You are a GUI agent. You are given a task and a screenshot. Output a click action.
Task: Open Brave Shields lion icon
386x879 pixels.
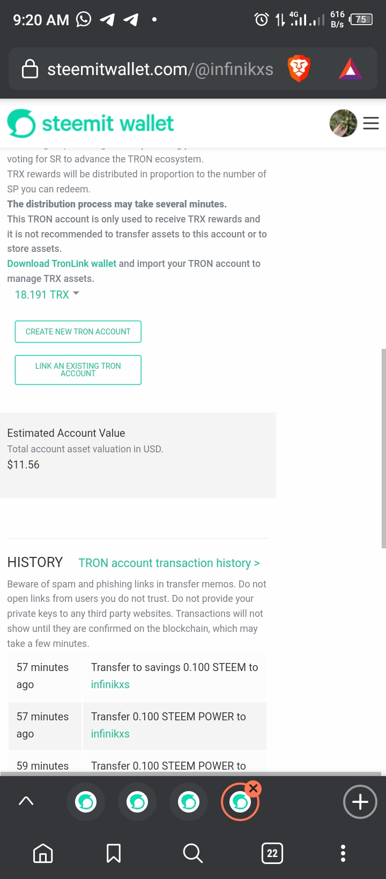tap(299, 69)
